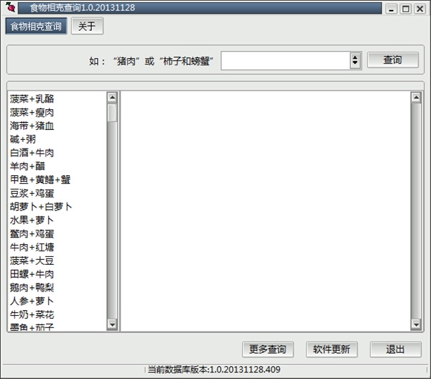Click inside the empty result text pane
The width and height of the screenshot is (431, 379).
click(x=266, y=211)
